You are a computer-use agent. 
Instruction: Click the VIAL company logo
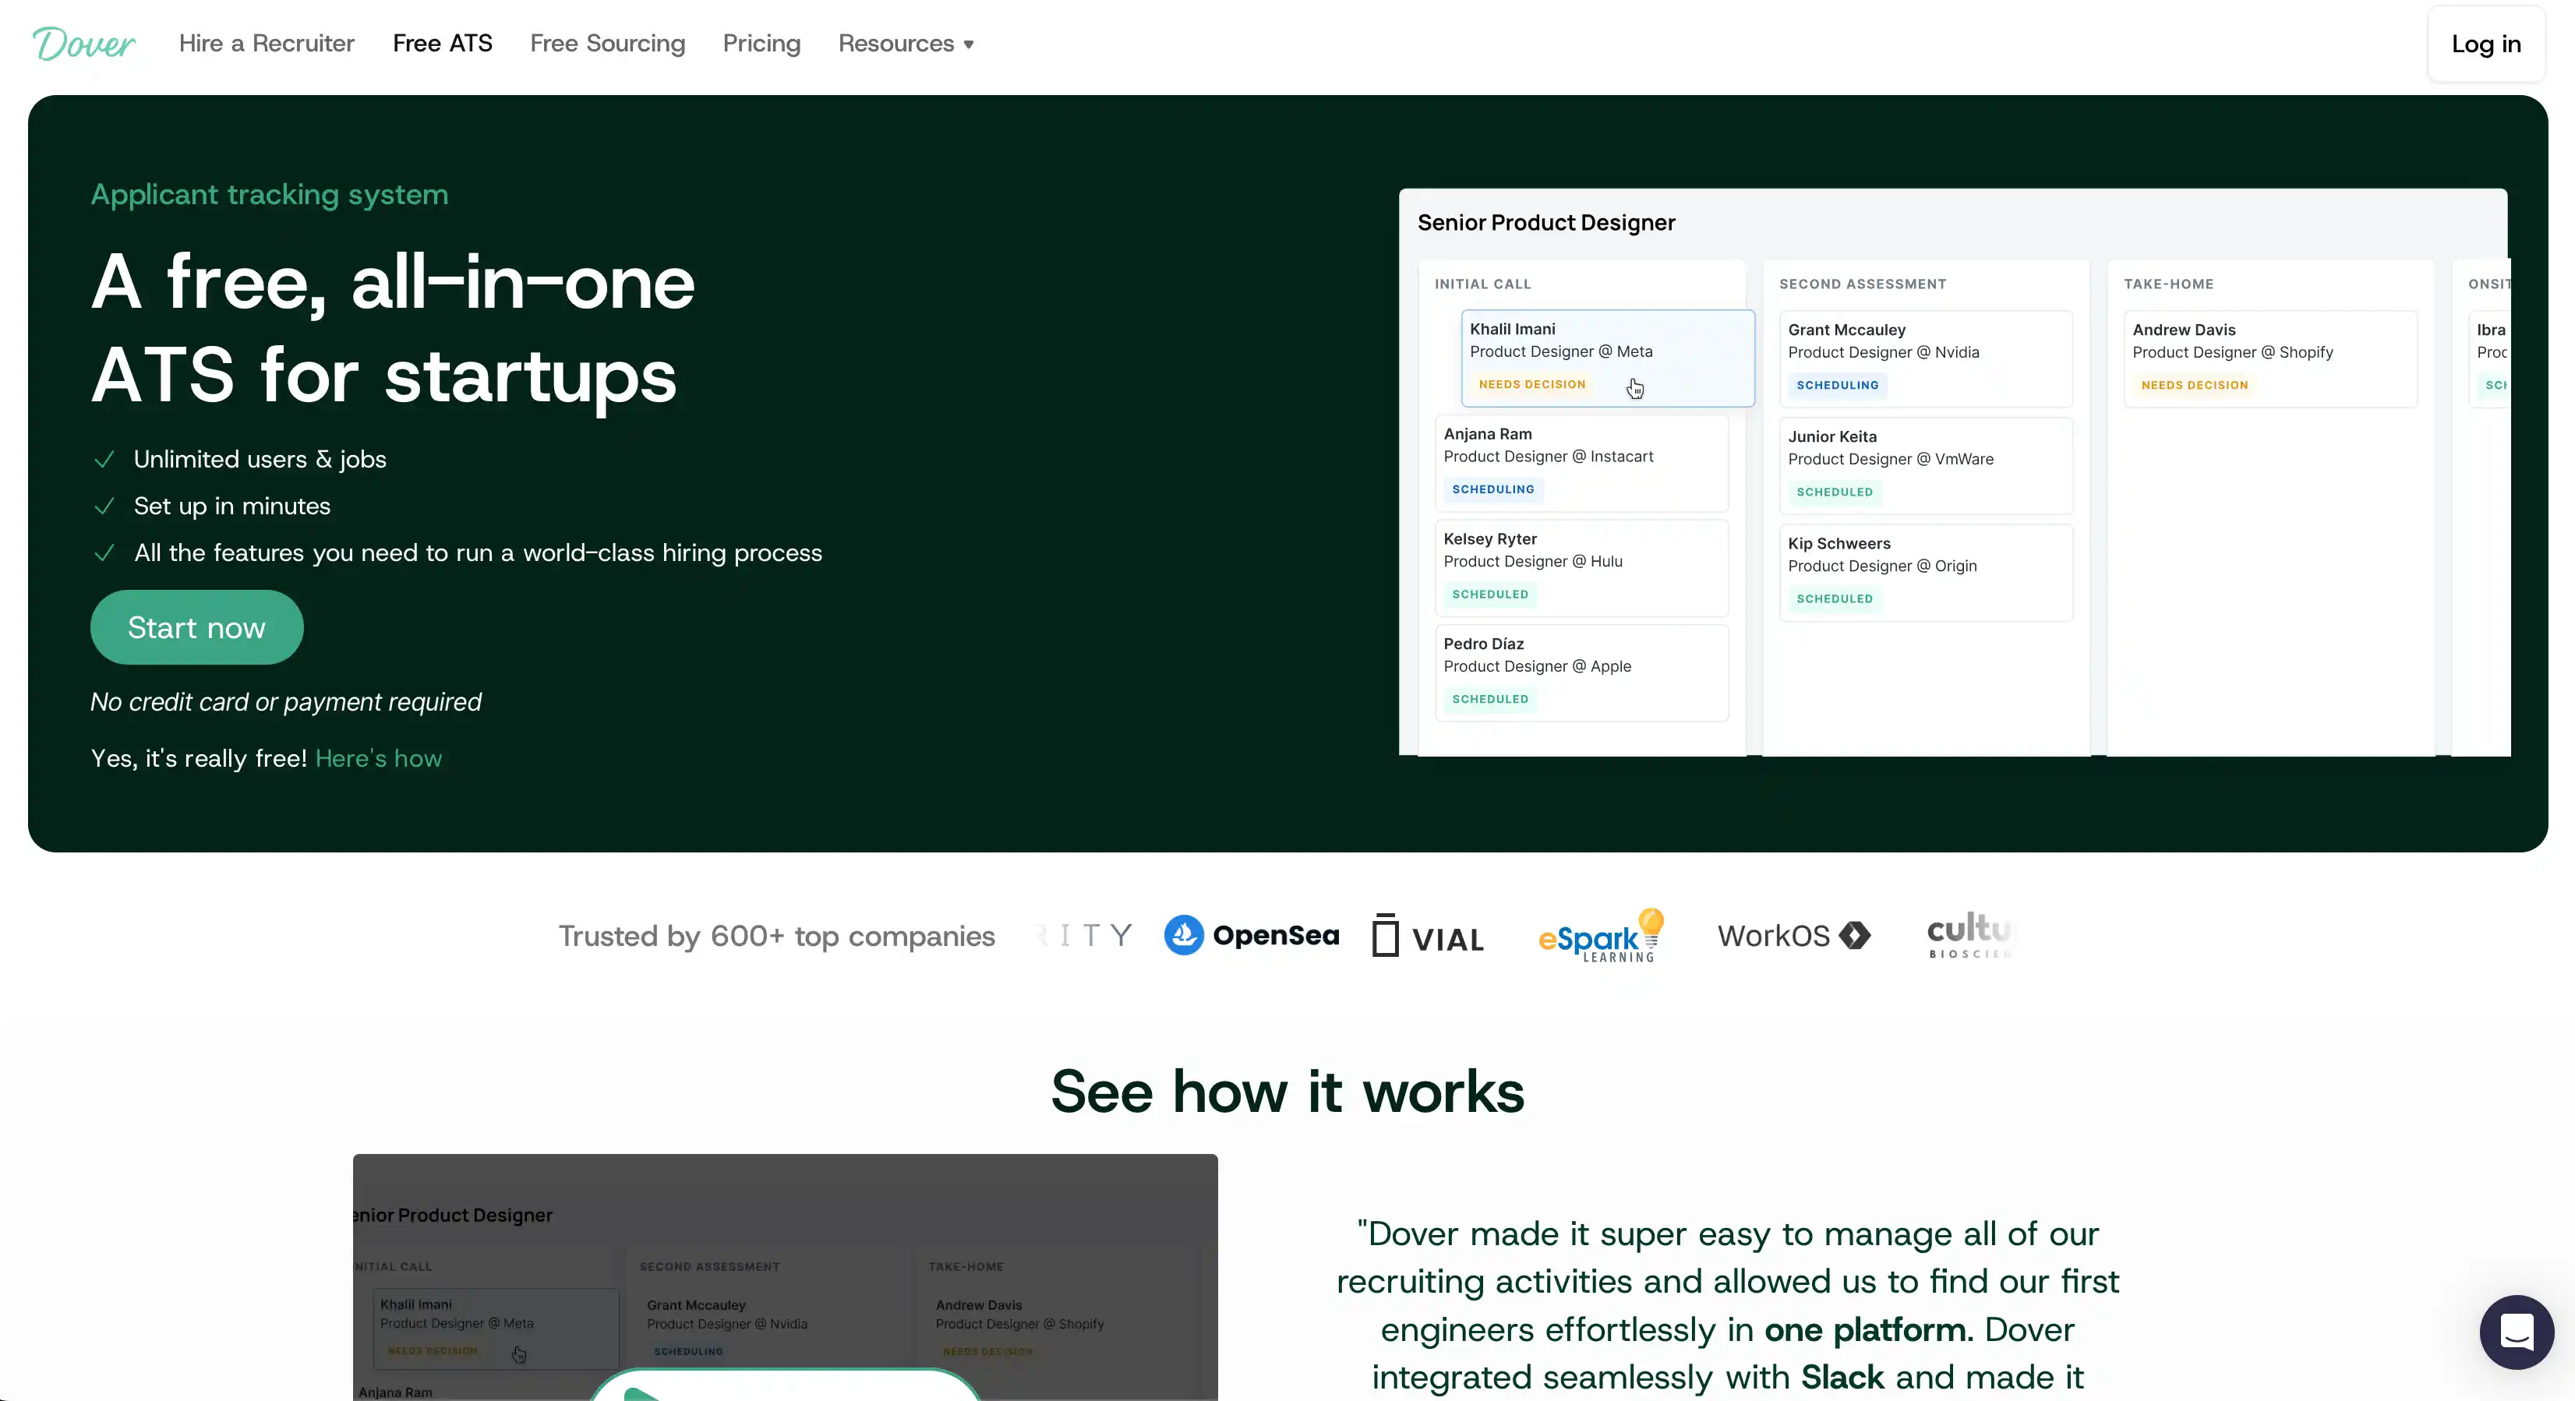coord(1428,937)
